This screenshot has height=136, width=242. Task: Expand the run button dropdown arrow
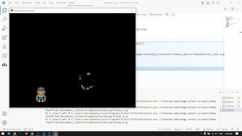point(228,9)
